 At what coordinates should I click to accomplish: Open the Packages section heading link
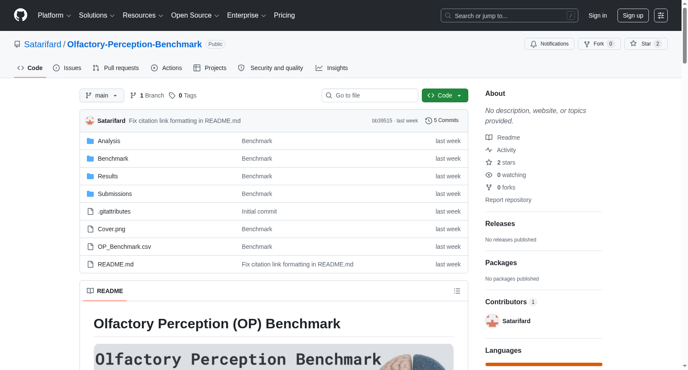pos(501,263)
